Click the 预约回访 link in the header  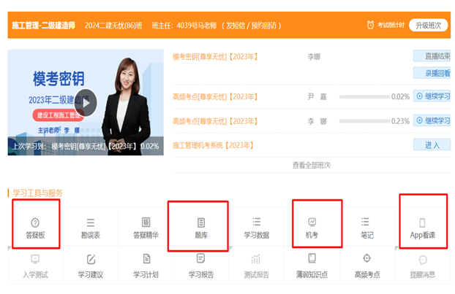click(264, 26)
